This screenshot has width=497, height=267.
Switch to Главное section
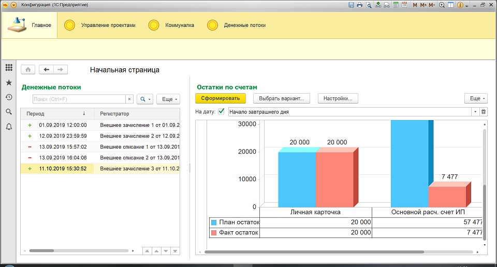(30, 25)
